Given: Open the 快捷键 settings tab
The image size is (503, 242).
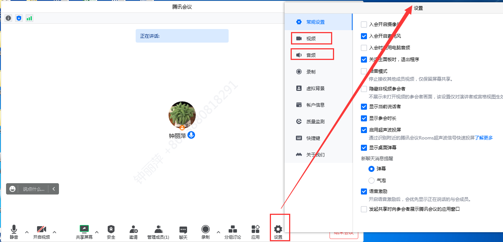Looking at the screenshot, I should click(x=319, y=138).
